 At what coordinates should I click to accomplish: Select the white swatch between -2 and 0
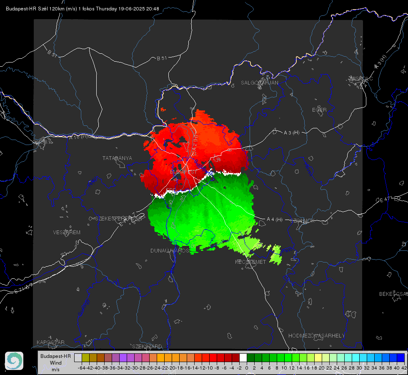click(x=243, y=357)
